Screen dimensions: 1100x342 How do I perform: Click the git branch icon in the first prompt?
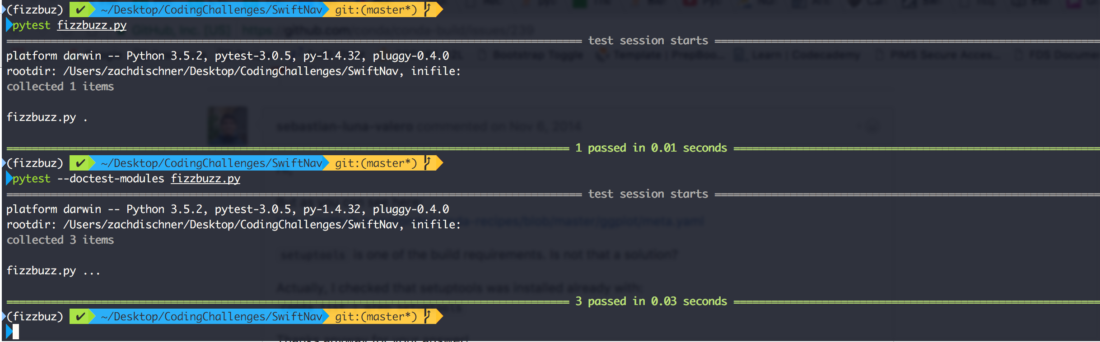coord(428,9)
